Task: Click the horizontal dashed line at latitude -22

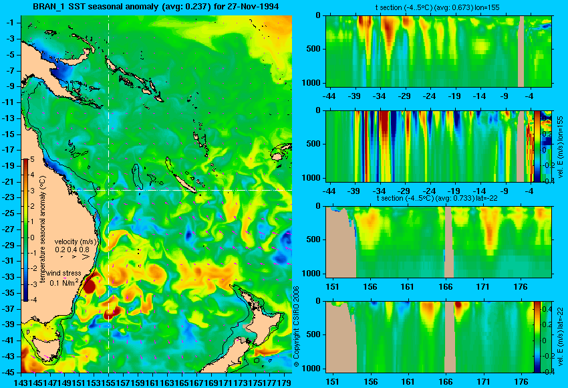Action: (181, 190)
